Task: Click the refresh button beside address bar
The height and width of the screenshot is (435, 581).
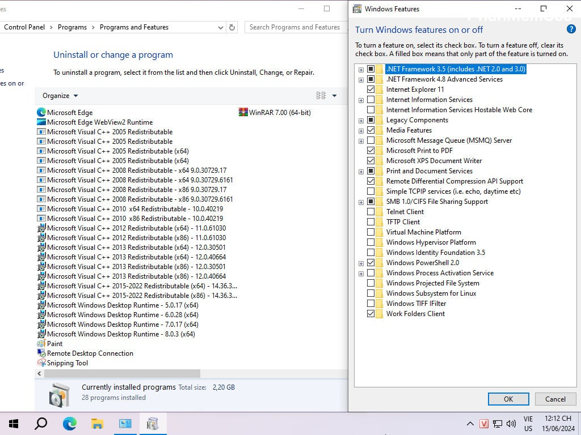Action: (x=231, y=27)
